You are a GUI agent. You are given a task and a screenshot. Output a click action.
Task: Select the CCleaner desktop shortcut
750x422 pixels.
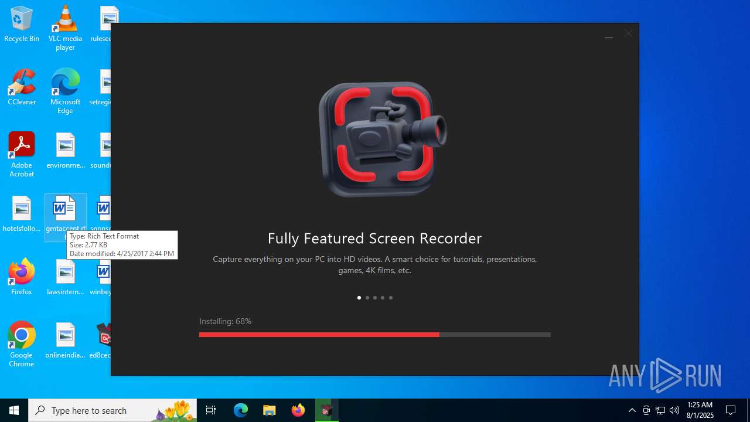22,87
